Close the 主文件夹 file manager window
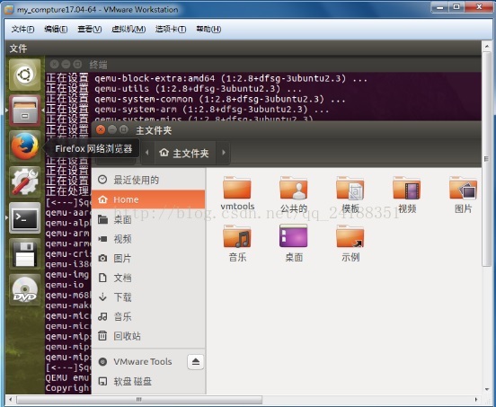The height and width of the screenshot is (407, 496). (x=101, y=129)
